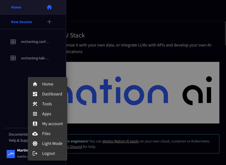Click the Files cloud upload icon
The height and width of the screenshot is (165, 226).
(x=35, y=134)
